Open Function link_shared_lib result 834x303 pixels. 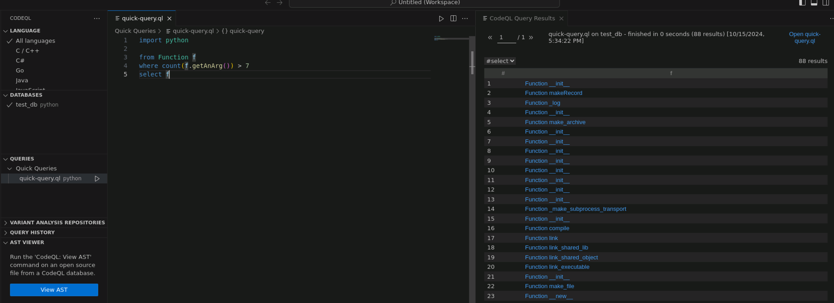click(556, 248)
